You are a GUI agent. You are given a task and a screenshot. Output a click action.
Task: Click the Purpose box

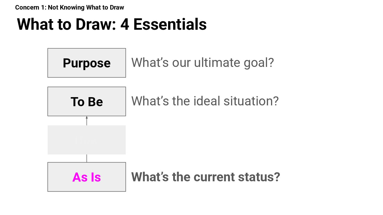87,63
